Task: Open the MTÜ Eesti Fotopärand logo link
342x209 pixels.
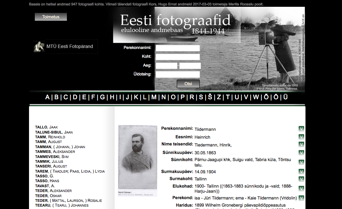Action: [x=66, y=47]
